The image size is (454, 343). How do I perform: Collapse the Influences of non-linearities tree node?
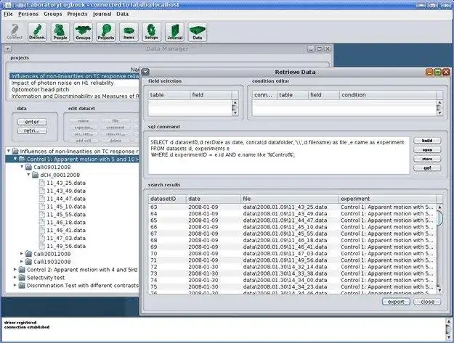(9, 151)
